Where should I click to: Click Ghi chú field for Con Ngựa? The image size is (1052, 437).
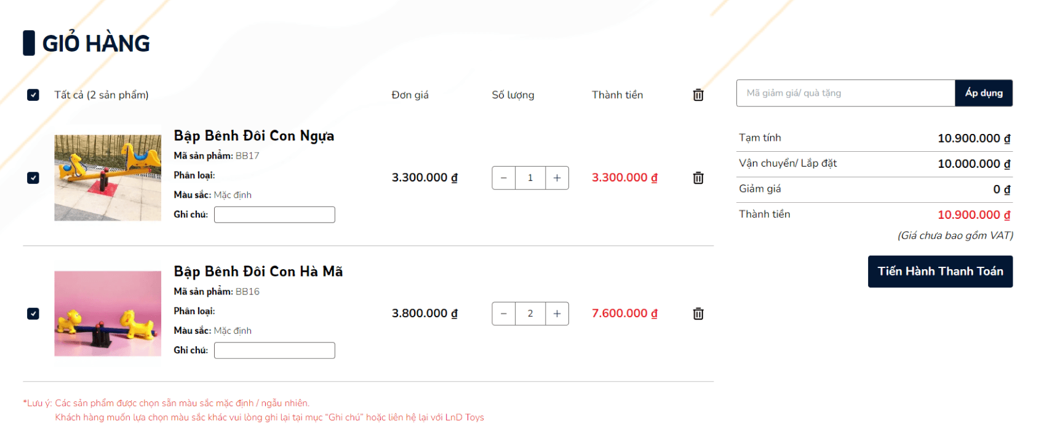(x=274, y=215)
